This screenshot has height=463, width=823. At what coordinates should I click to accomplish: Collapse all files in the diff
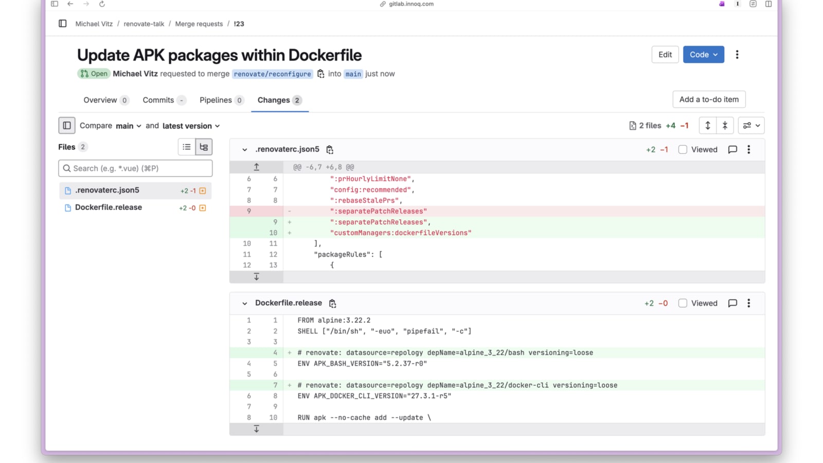point(725,126)
